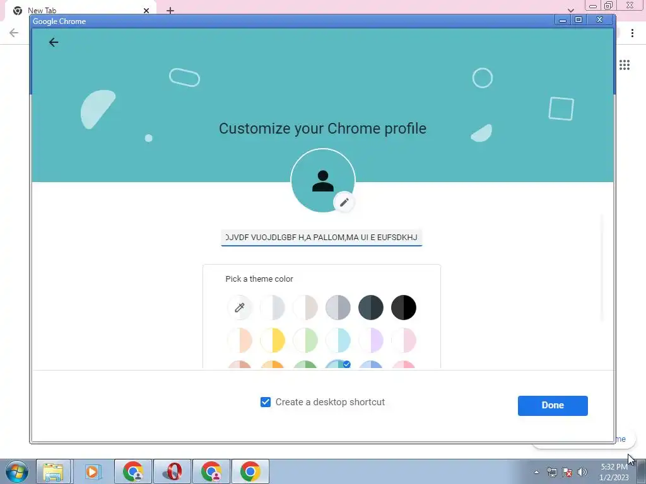Select the light grey-blue theme color
This screenshot has width=646, height=484.
pyautogui.click(x=273, y=308)
